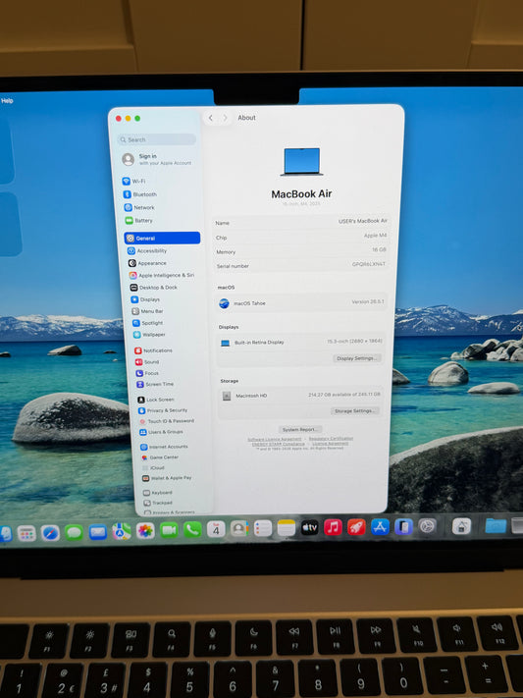
Task: Sign in with your Apple Account
Action: [157, 159]
